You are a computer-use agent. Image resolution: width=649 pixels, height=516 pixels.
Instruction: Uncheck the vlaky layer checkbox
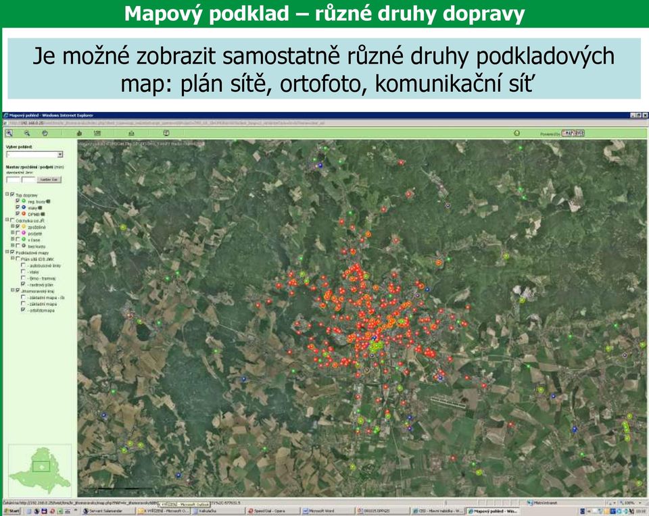(18, 207)
